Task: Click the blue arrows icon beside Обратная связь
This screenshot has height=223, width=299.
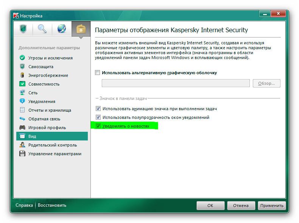Action: [x=22, y=119]
